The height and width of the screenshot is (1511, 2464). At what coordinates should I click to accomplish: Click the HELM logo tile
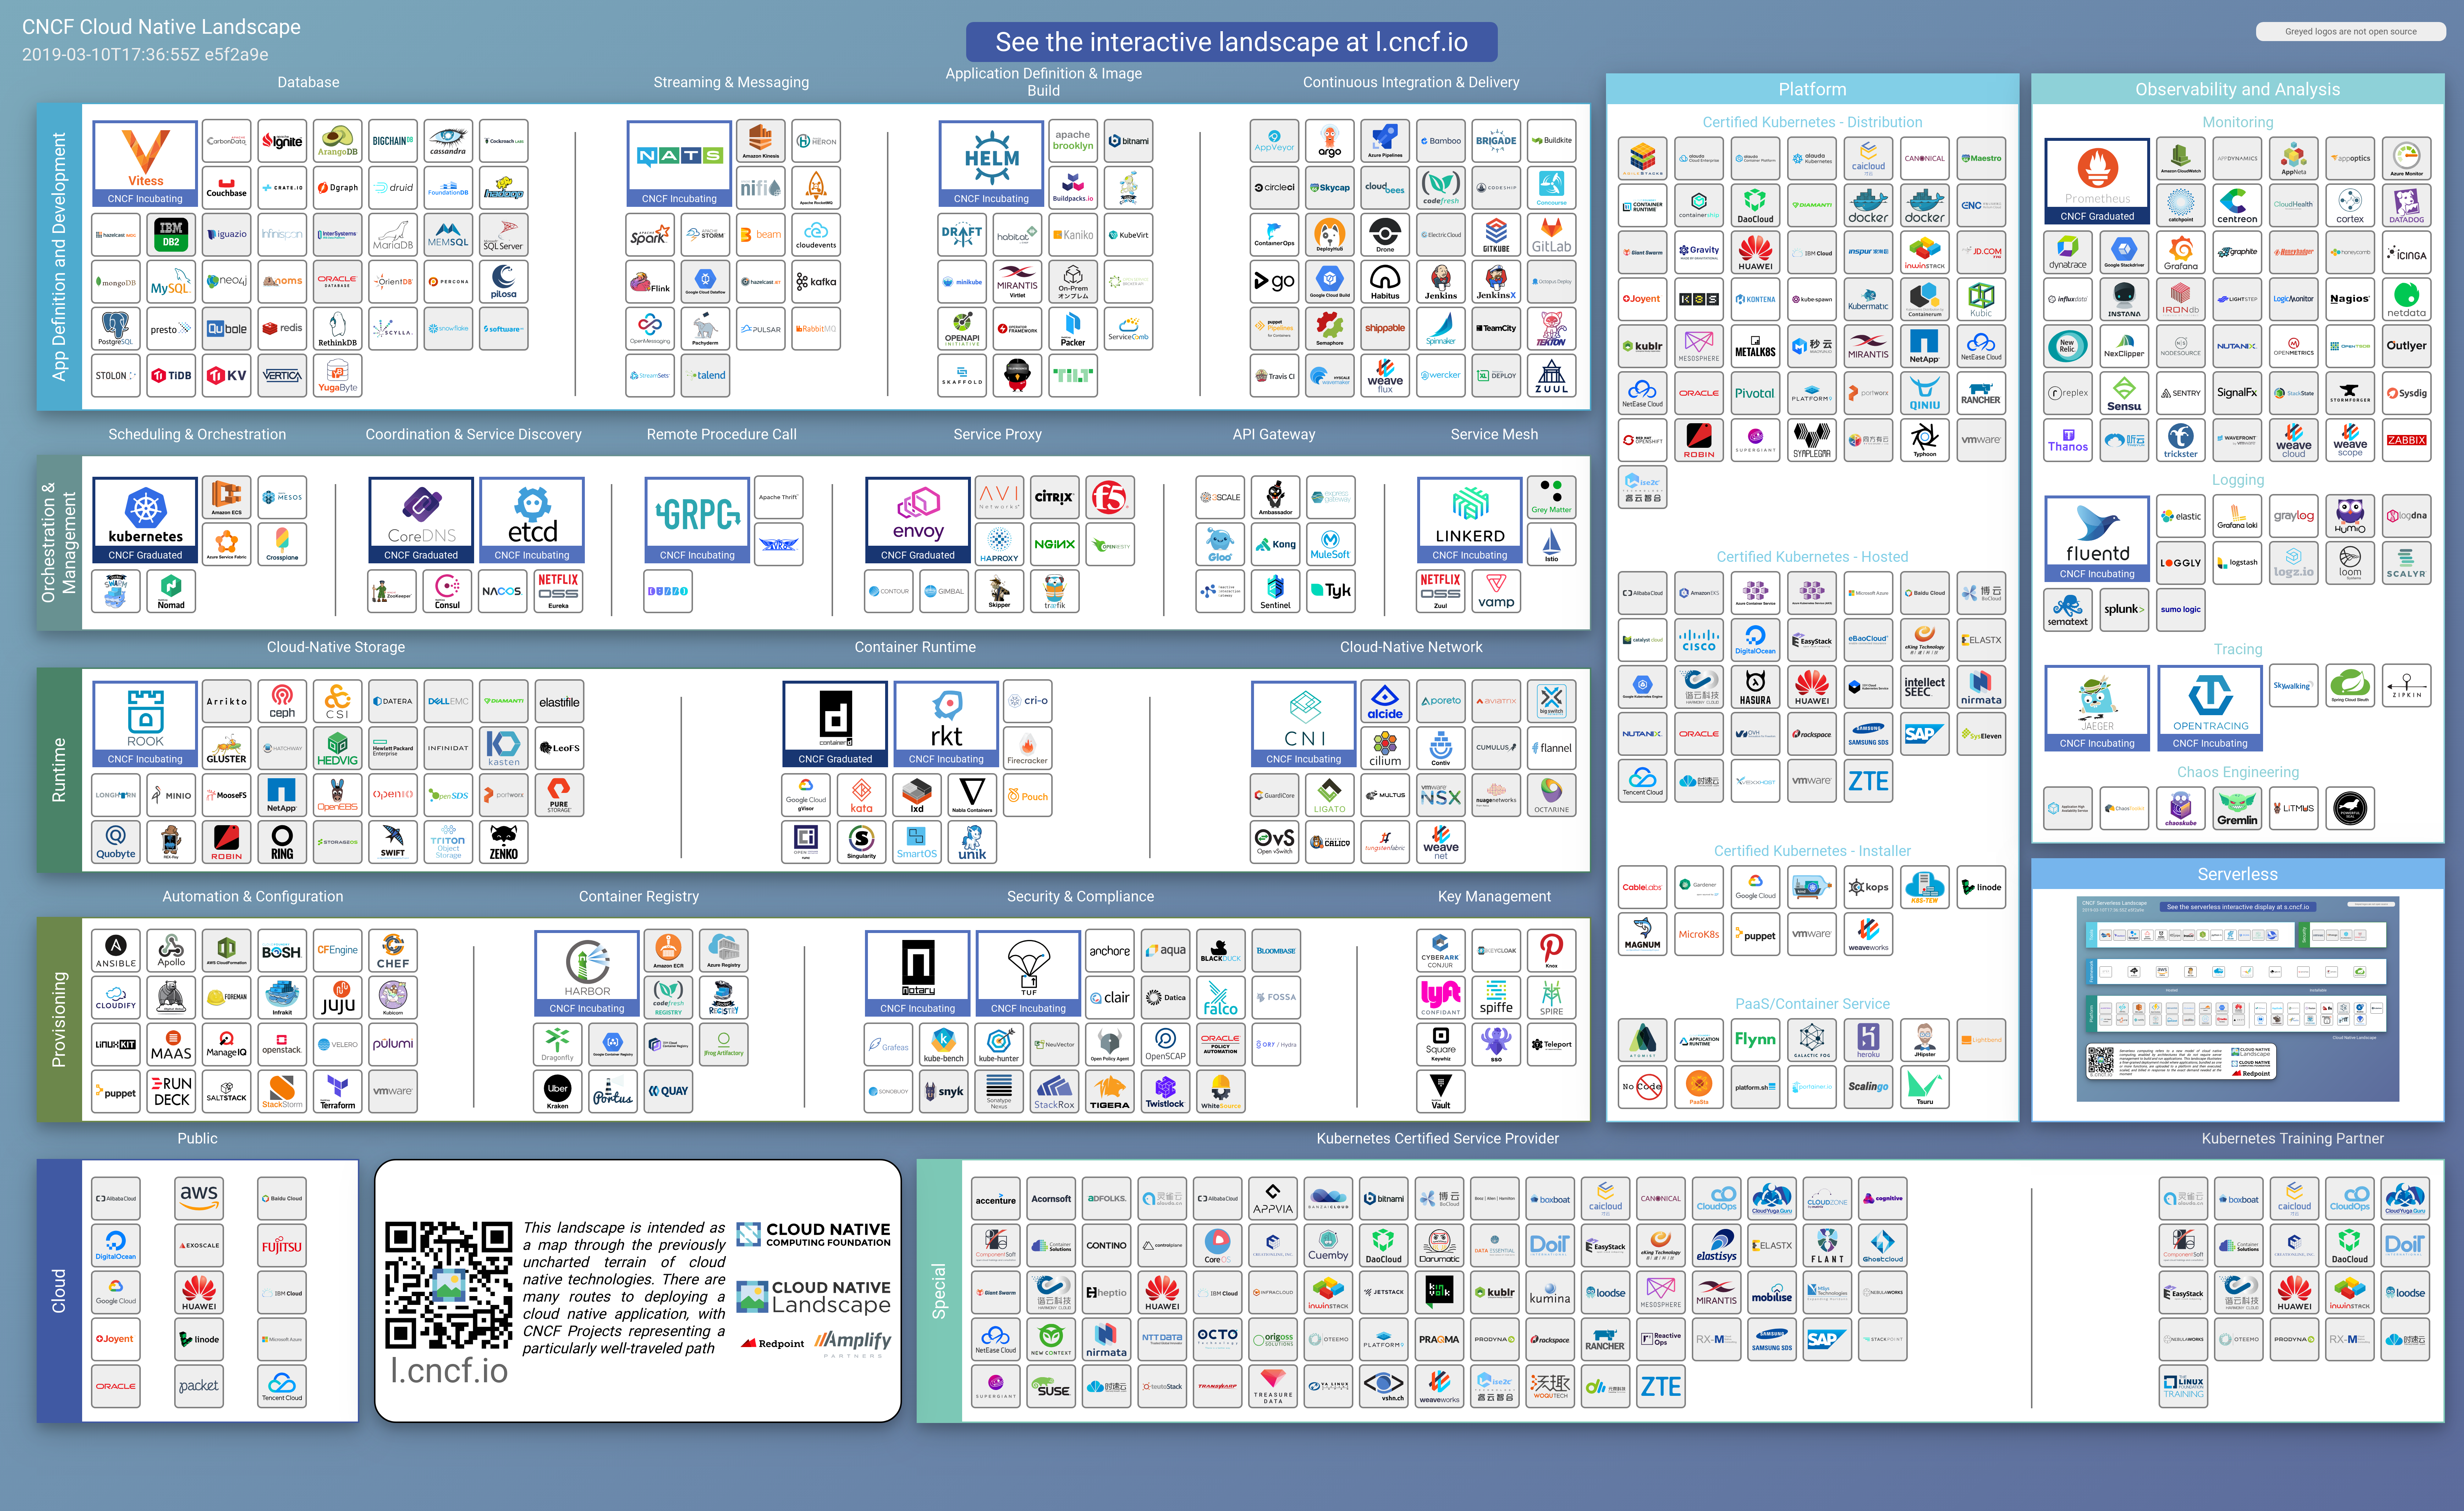click(x=991, y=162)
